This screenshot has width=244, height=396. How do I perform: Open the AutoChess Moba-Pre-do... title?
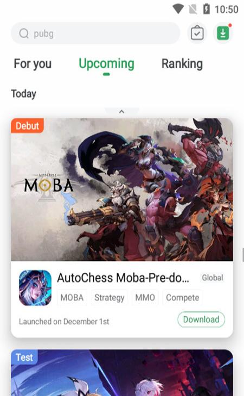point(123,278)
